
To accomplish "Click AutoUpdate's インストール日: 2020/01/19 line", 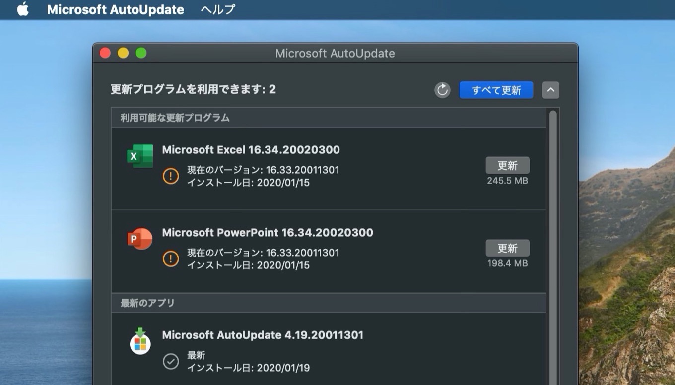I will (248, 368).
